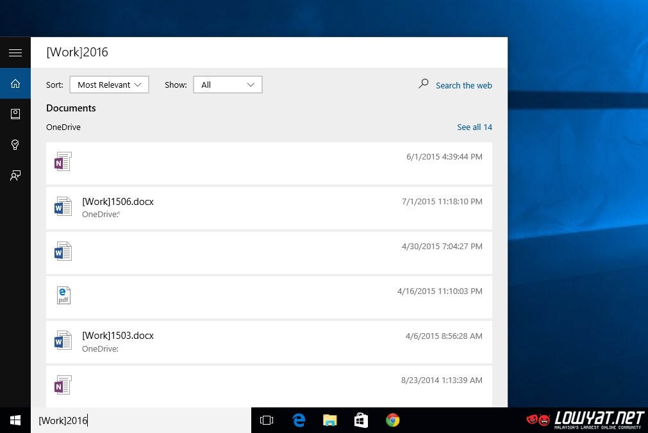Click the 'See all 14' link
Screen dimensions: 648x433
click(x=474, y=127)
